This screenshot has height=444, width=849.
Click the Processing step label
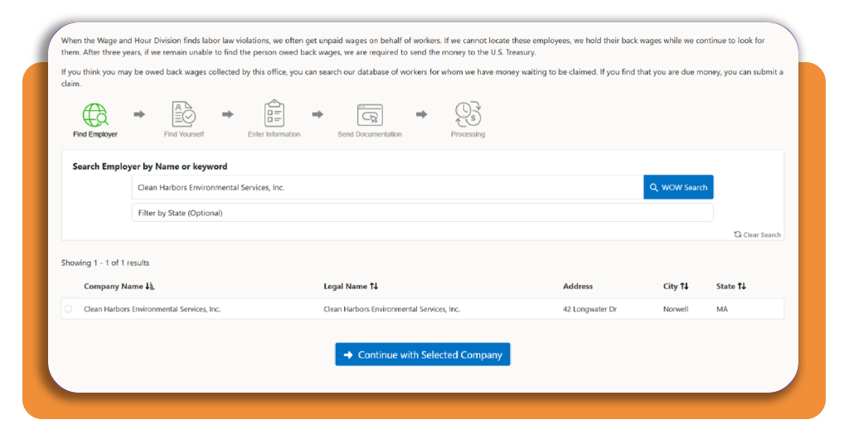(x=468, y=134)
